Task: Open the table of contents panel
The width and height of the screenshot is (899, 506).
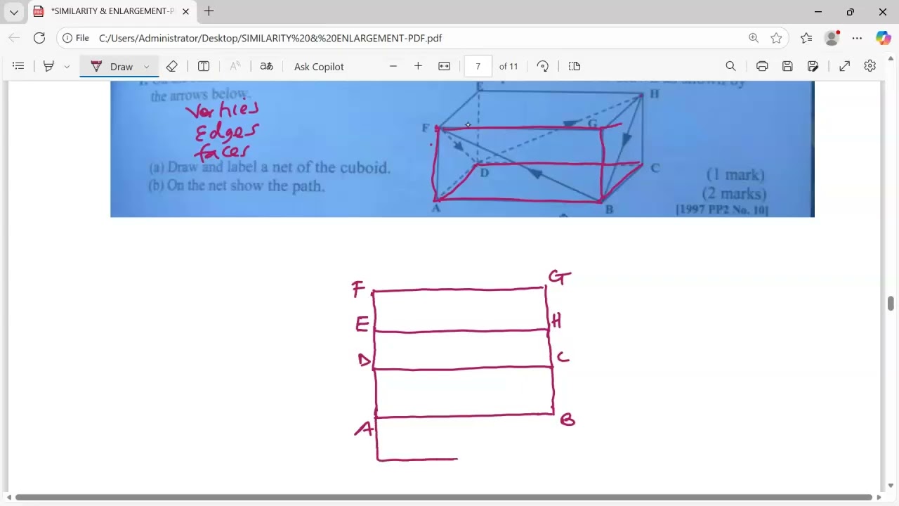Action: pyautogui.click(x=18, y=66)
